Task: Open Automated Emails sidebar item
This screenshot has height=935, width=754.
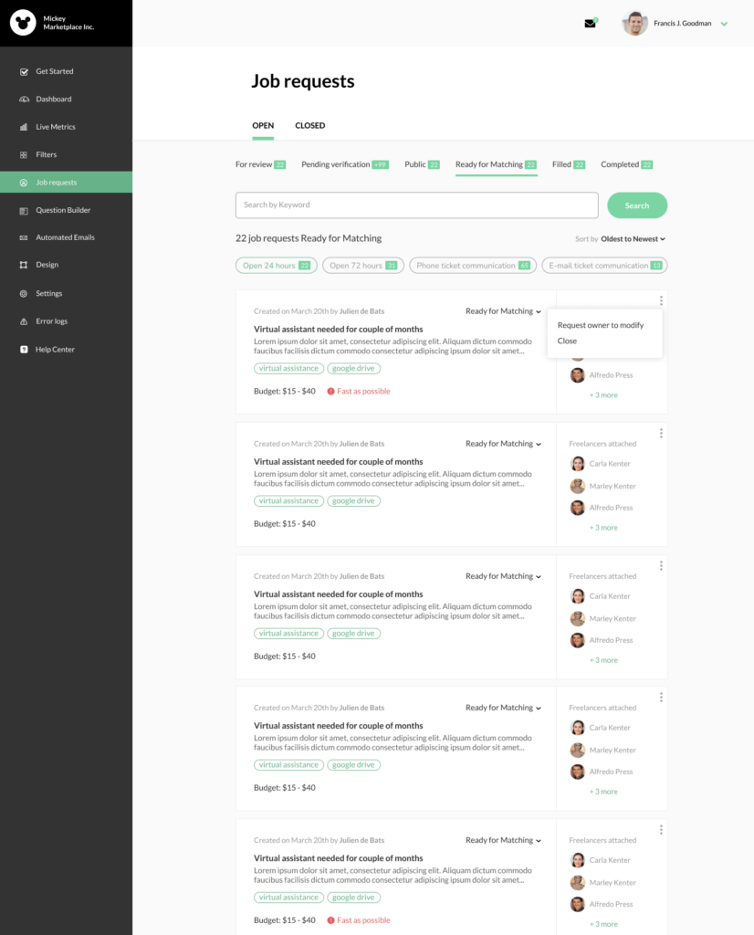Action: click(x=66, y=237)
